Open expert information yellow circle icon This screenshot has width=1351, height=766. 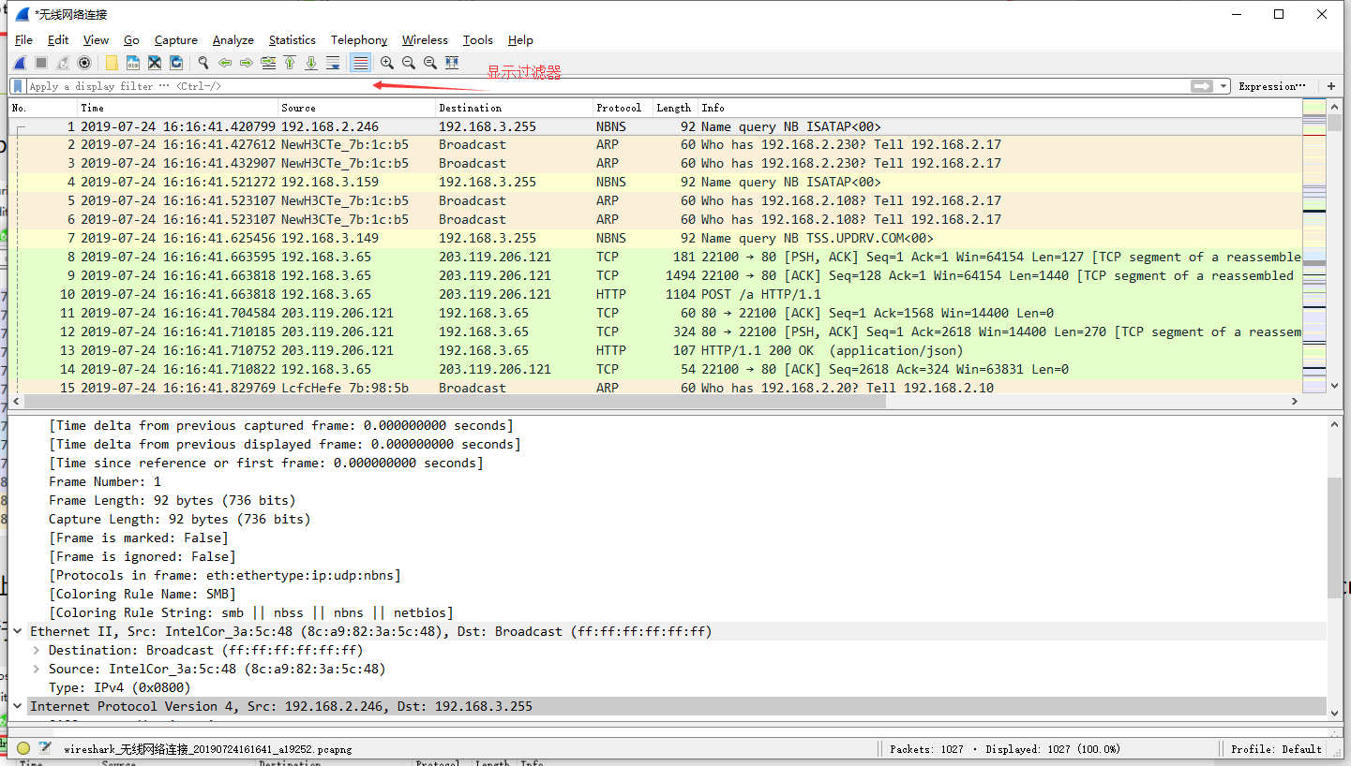click(x=23, y=748)
